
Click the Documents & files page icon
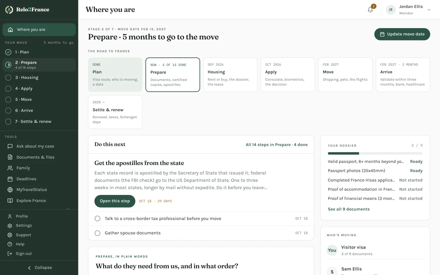point(10,157)
